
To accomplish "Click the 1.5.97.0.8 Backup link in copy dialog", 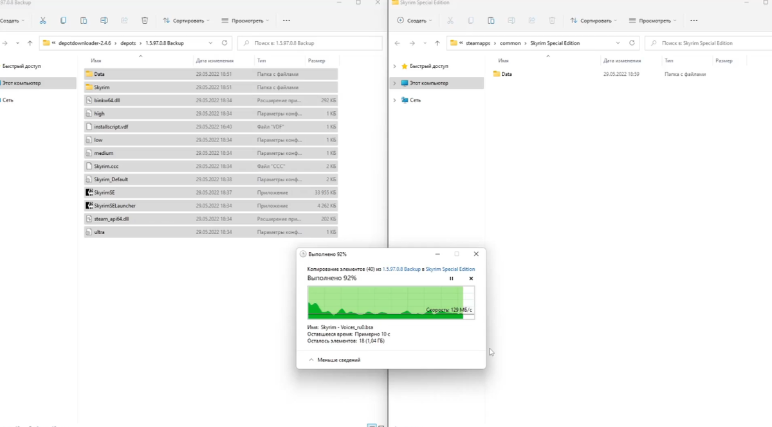I will pyautogui.click(x=401, y=269).
